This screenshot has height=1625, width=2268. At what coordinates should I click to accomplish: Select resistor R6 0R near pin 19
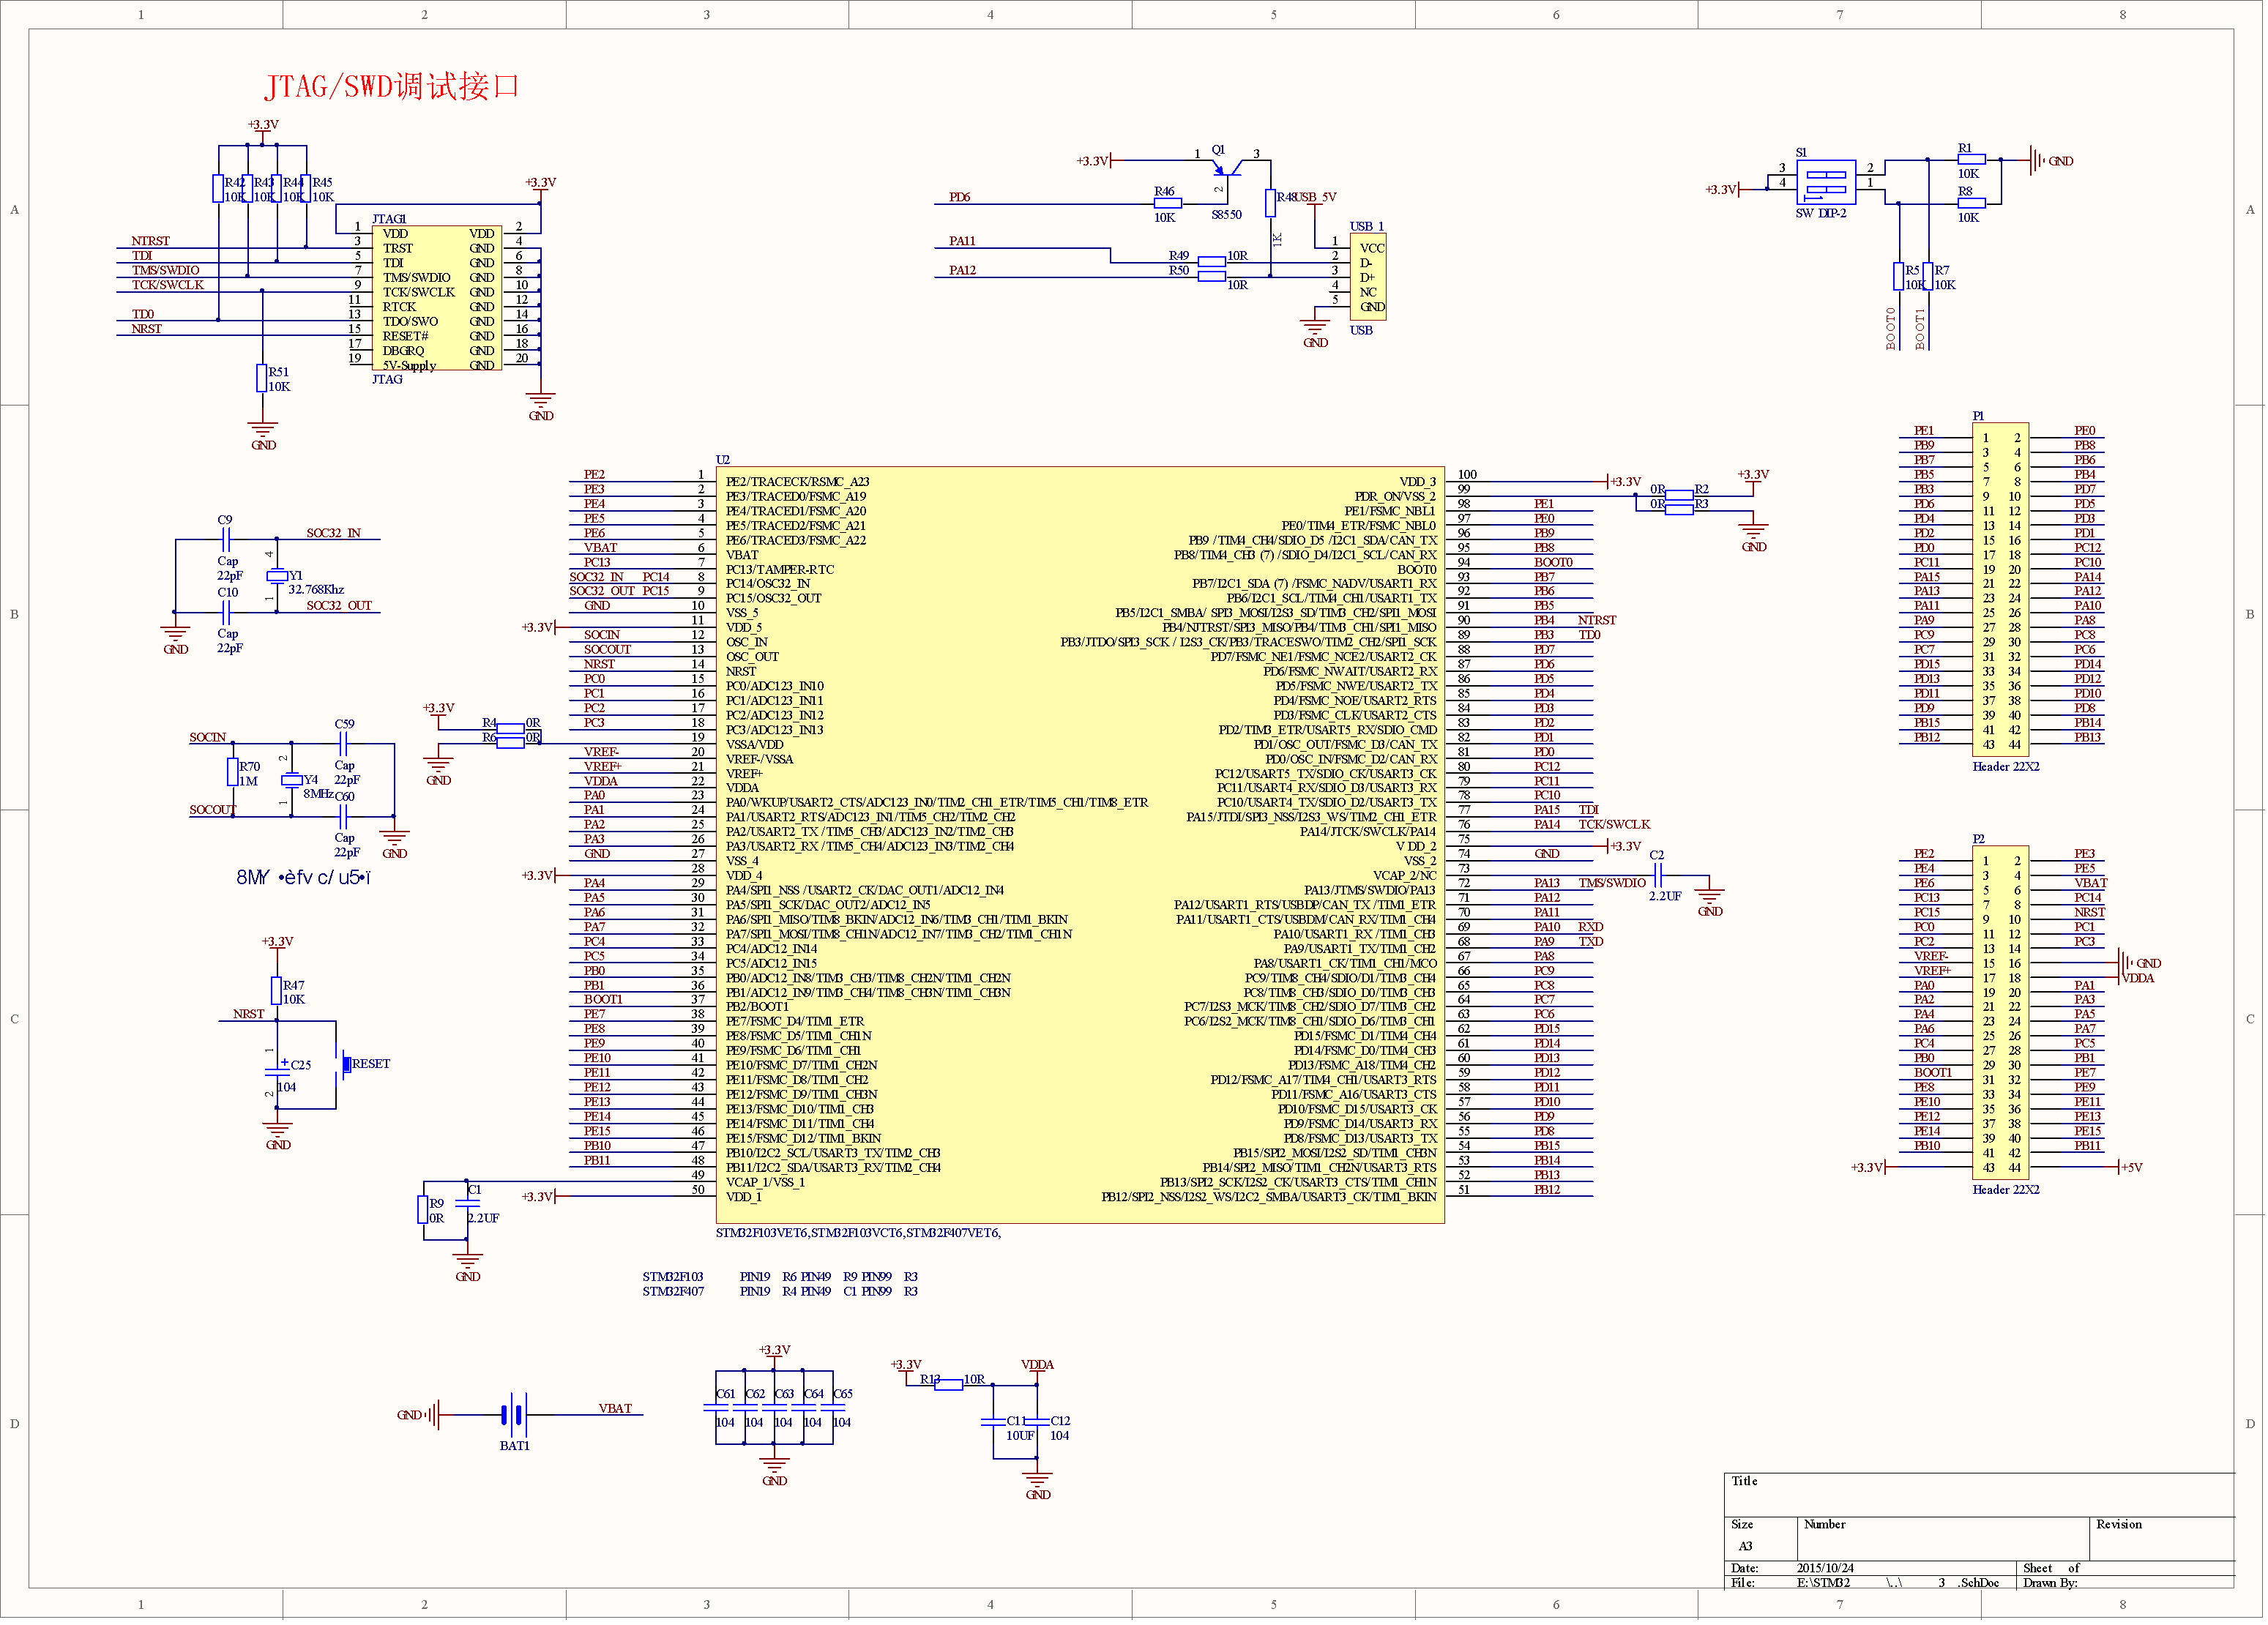coord(511,743)
